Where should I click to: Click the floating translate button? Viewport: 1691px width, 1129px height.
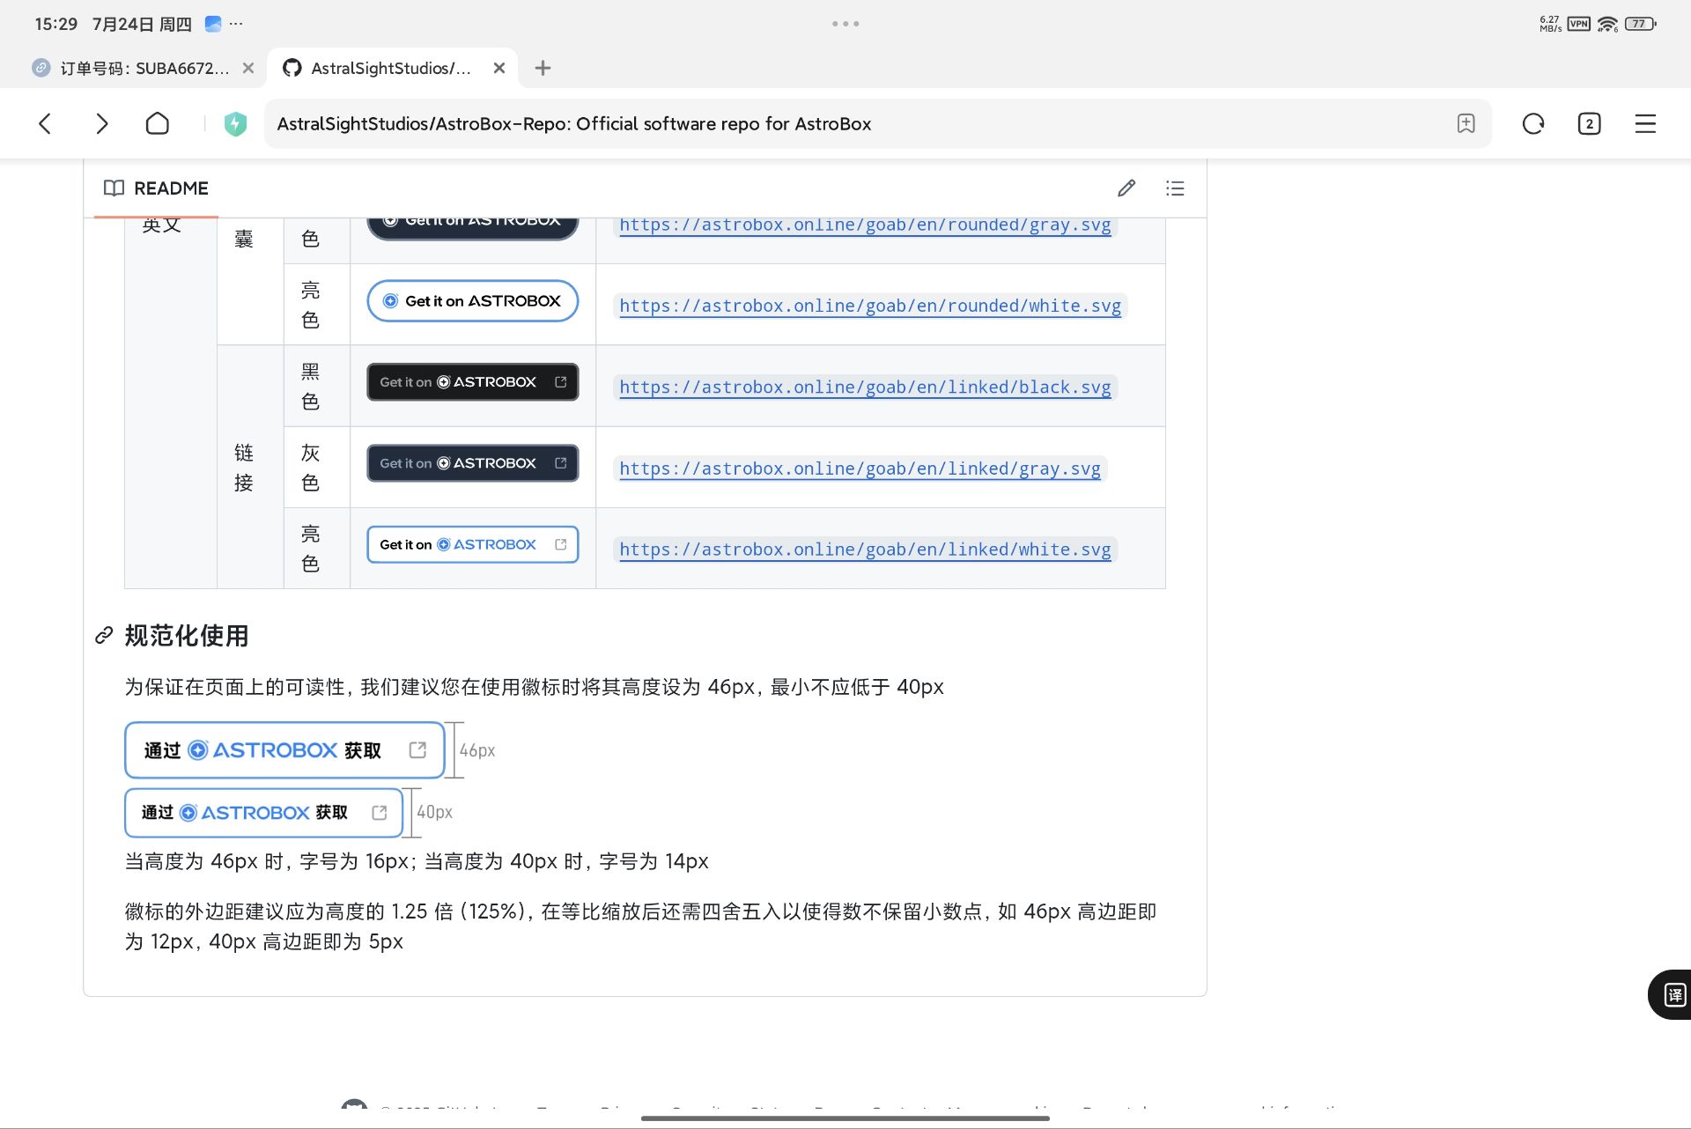pos(1673,994)
